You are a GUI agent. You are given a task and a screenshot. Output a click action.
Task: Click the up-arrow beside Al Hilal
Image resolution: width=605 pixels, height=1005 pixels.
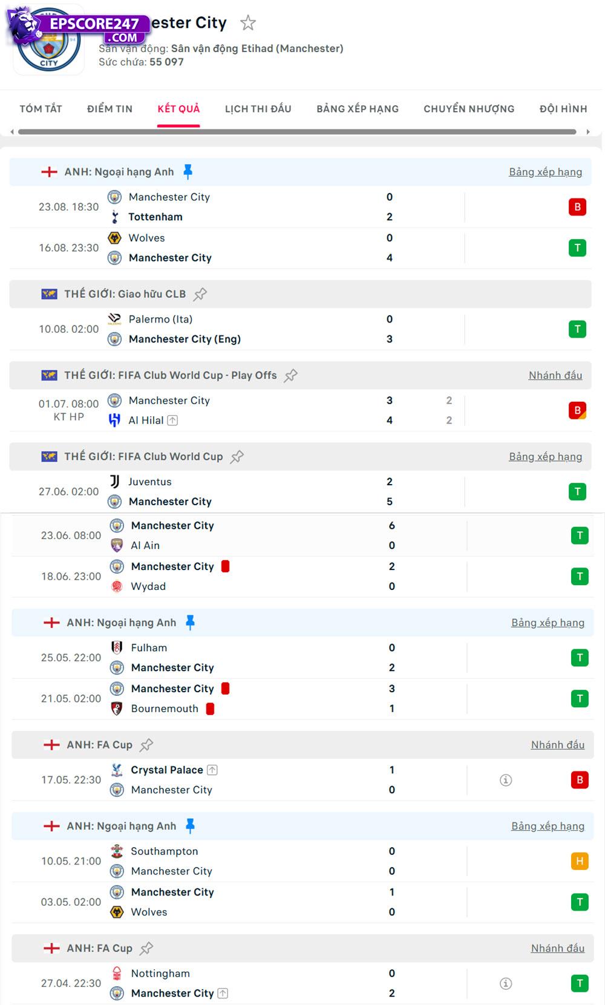pyautogui.click(x=173, y=420)
